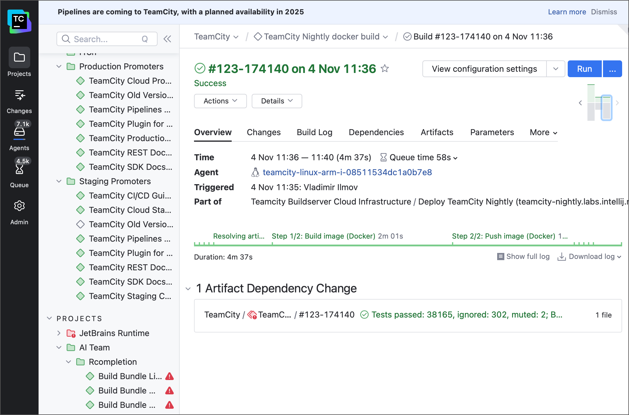629x415 pixels.
Task: Switch to the Artifacts tab
Action: tap(437, 132)
